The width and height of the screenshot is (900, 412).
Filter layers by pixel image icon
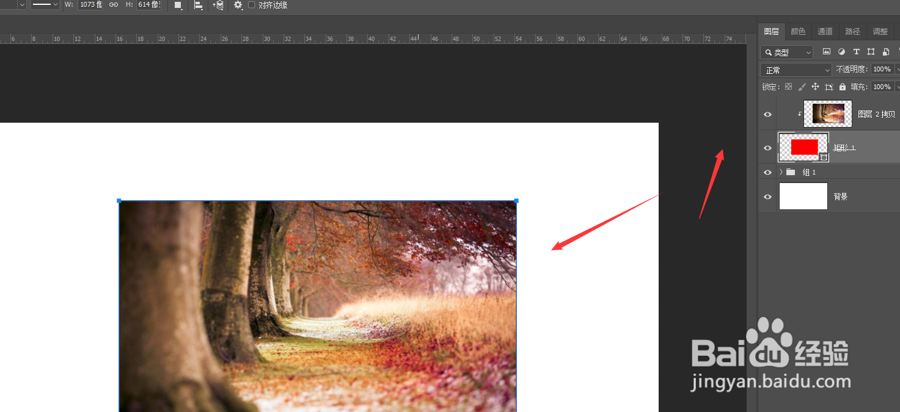click(827, 52)
